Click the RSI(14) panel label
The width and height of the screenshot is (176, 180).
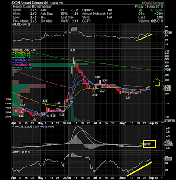pos(21,24)
